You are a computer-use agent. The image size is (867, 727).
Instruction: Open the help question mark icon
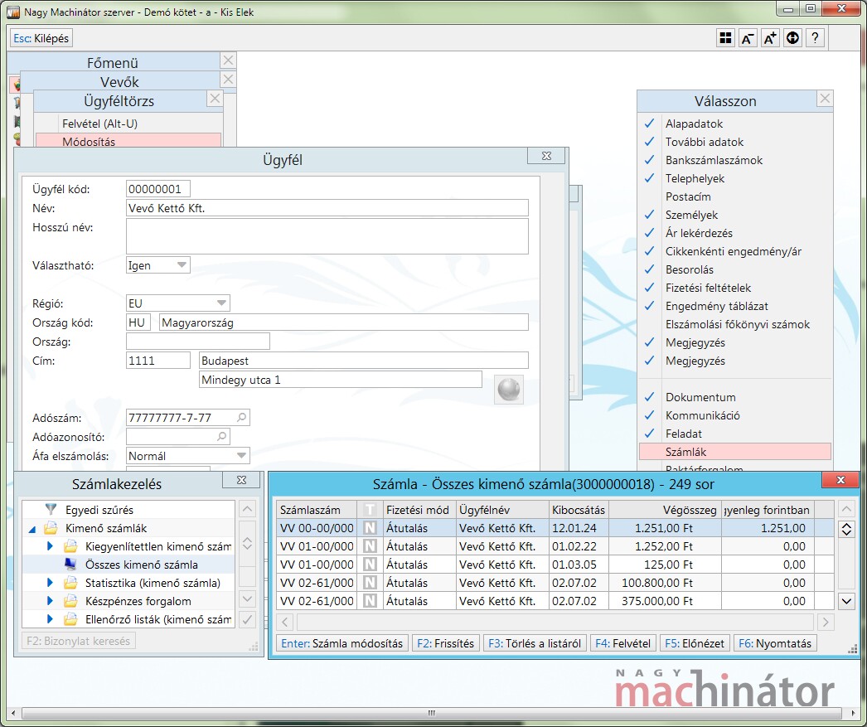(x=815, y=37)
